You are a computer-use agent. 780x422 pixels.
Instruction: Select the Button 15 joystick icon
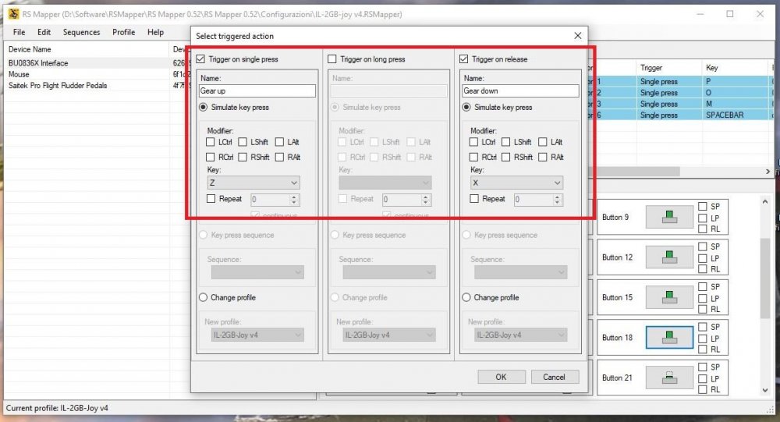pyautogui.click(x=669, y=298)
